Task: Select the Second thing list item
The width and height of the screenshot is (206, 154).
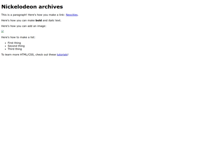Action: [x=16, y=46]
